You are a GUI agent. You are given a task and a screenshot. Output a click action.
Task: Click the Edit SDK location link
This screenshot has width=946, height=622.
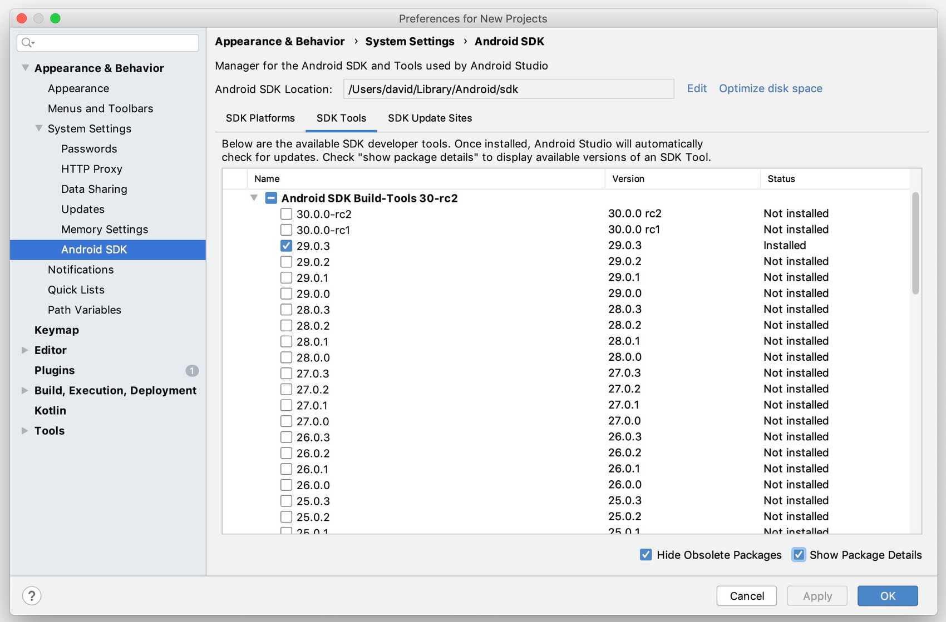[696, 88]
